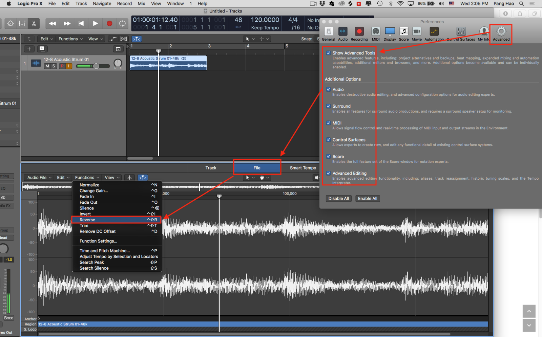Open the Display preferences pane
542x337 pixels.
tap(390, 34)
